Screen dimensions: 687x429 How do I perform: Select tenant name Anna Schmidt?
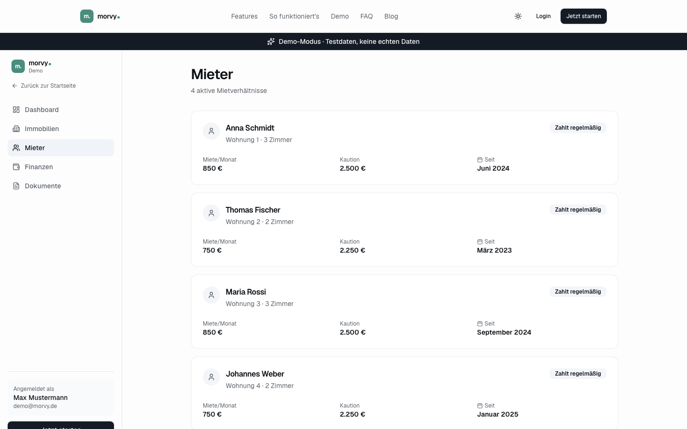coord(250,128)
